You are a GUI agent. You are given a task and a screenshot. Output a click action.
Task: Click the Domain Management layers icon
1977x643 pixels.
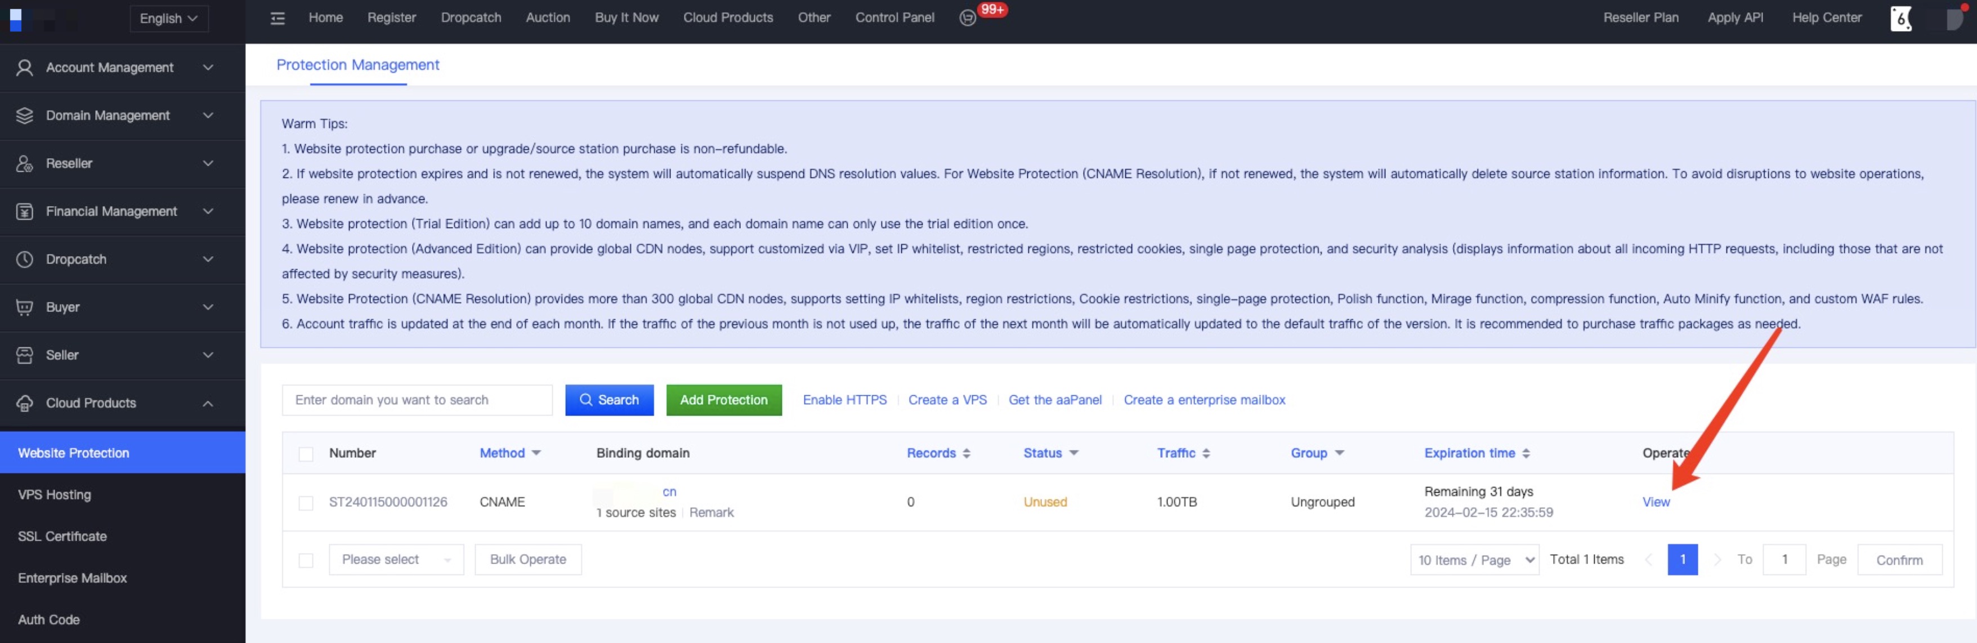[25, 115]
